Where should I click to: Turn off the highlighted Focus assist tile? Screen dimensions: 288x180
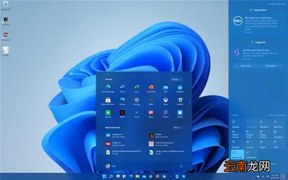[237, 154]
